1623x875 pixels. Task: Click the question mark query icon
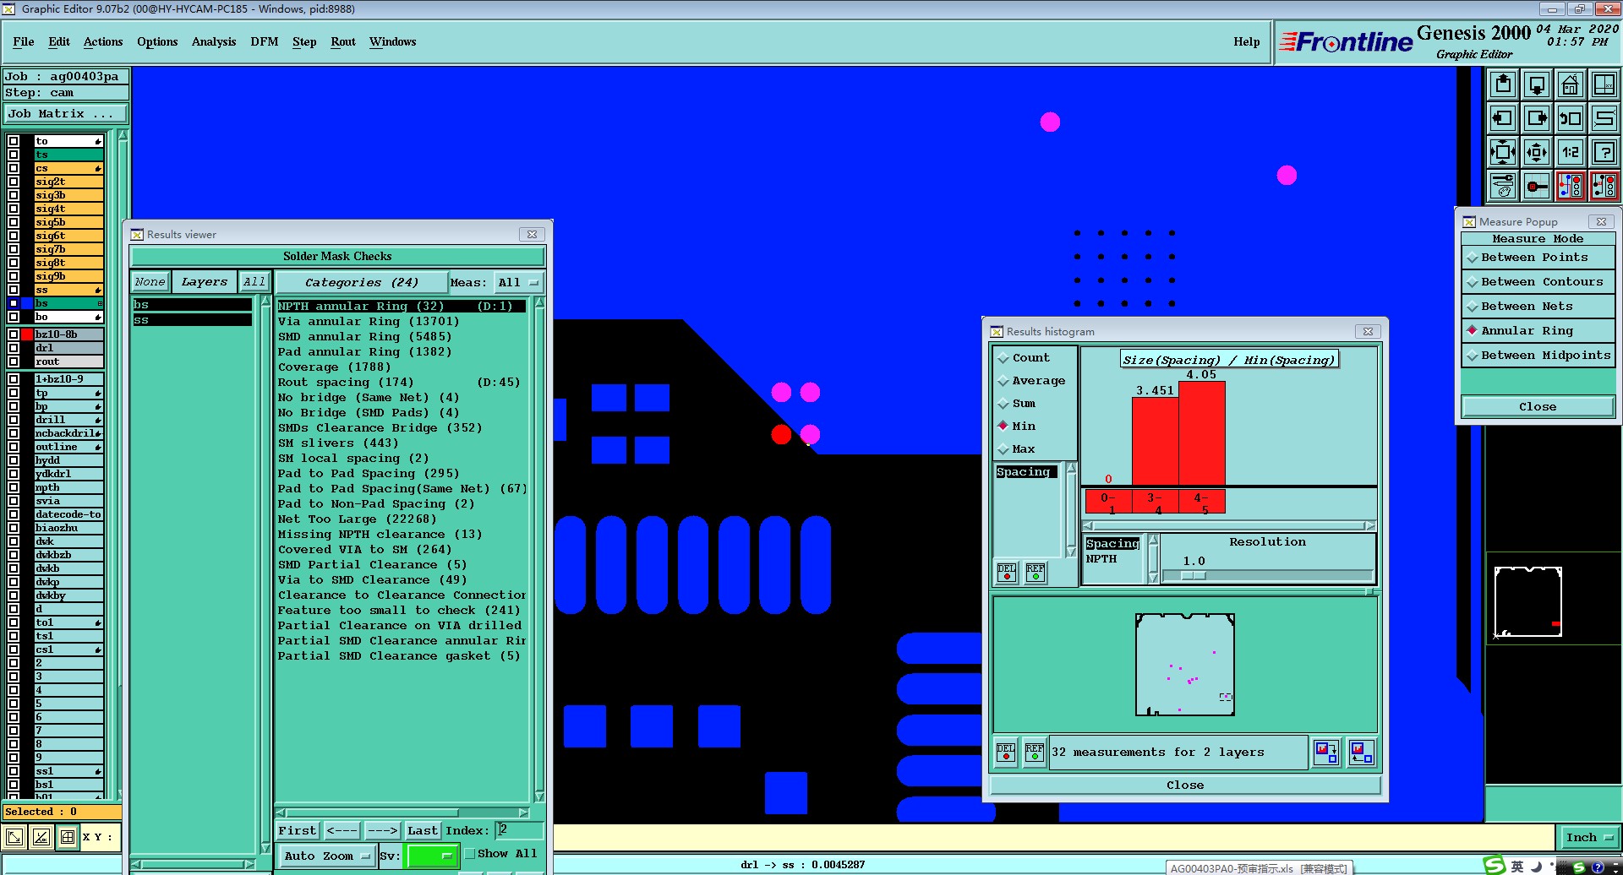(1604, 152)
